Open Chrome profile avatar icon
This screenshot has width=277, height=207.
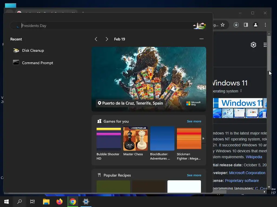[255, 25]
